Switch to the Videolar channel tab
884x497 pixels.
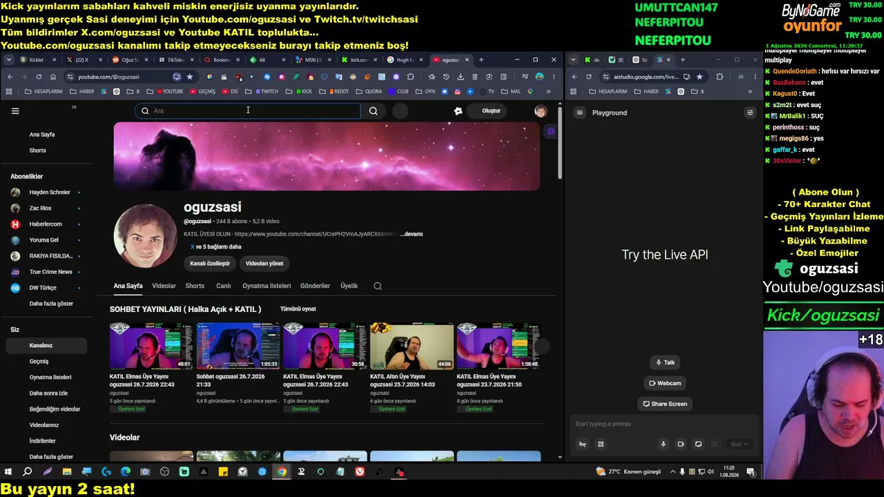pyautogui.click(x=164, y=286)
